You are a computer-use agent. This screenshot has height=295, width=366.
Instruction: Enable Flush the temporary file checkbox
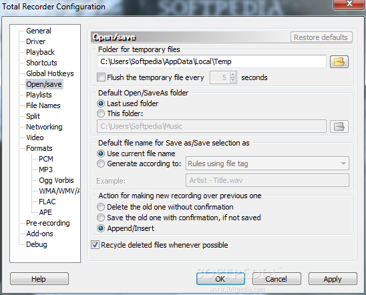pos(101,77)
